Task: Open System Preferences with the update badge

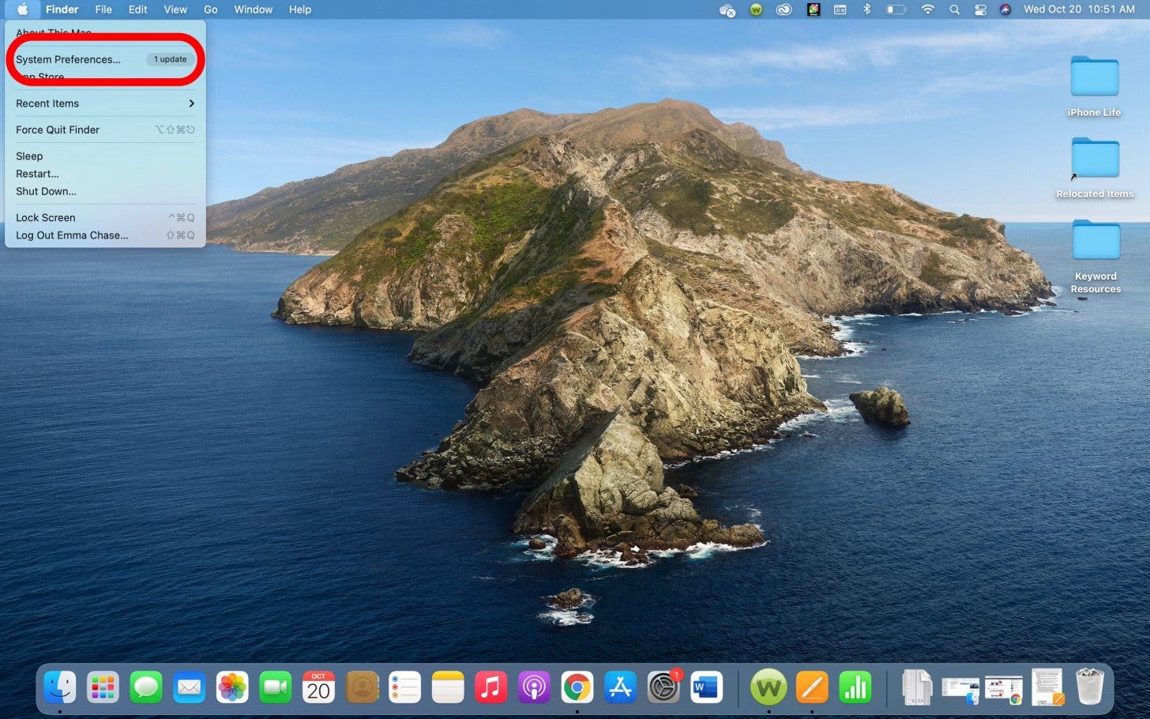Action: tap(663, 687)
